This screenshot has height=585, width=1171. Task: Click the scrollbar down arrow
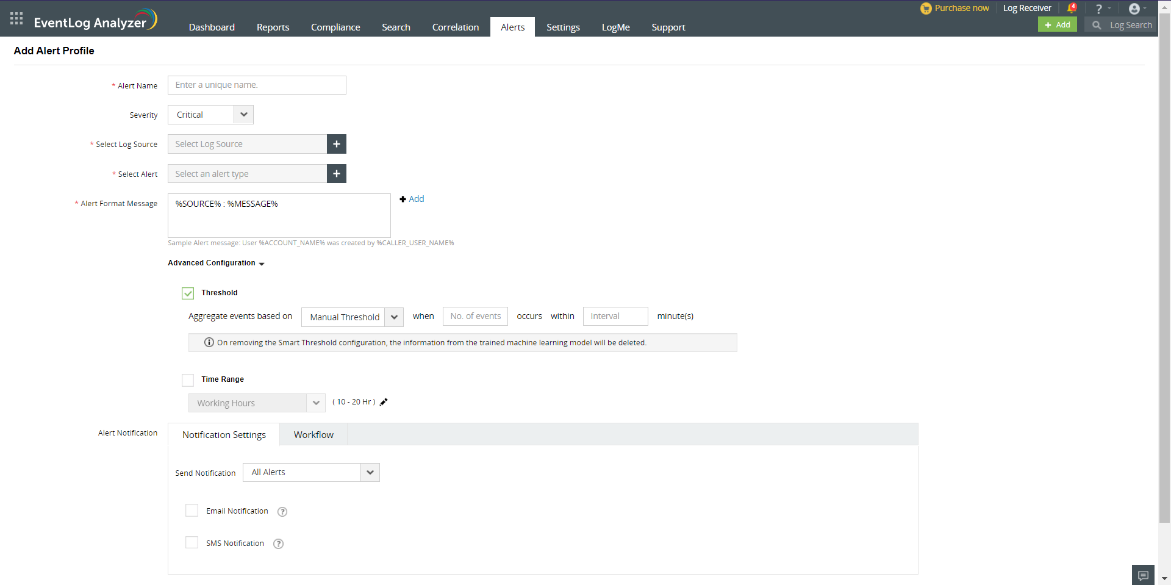[x=1164, y=578]
